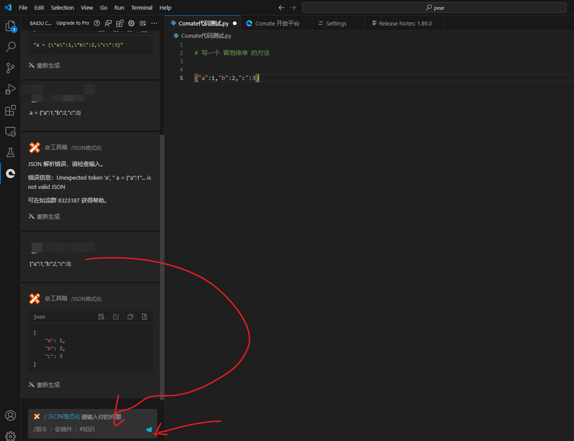Open the Selection menu
Image resolution: width=574 pixels, height=441 pixels.
point(62,7)
